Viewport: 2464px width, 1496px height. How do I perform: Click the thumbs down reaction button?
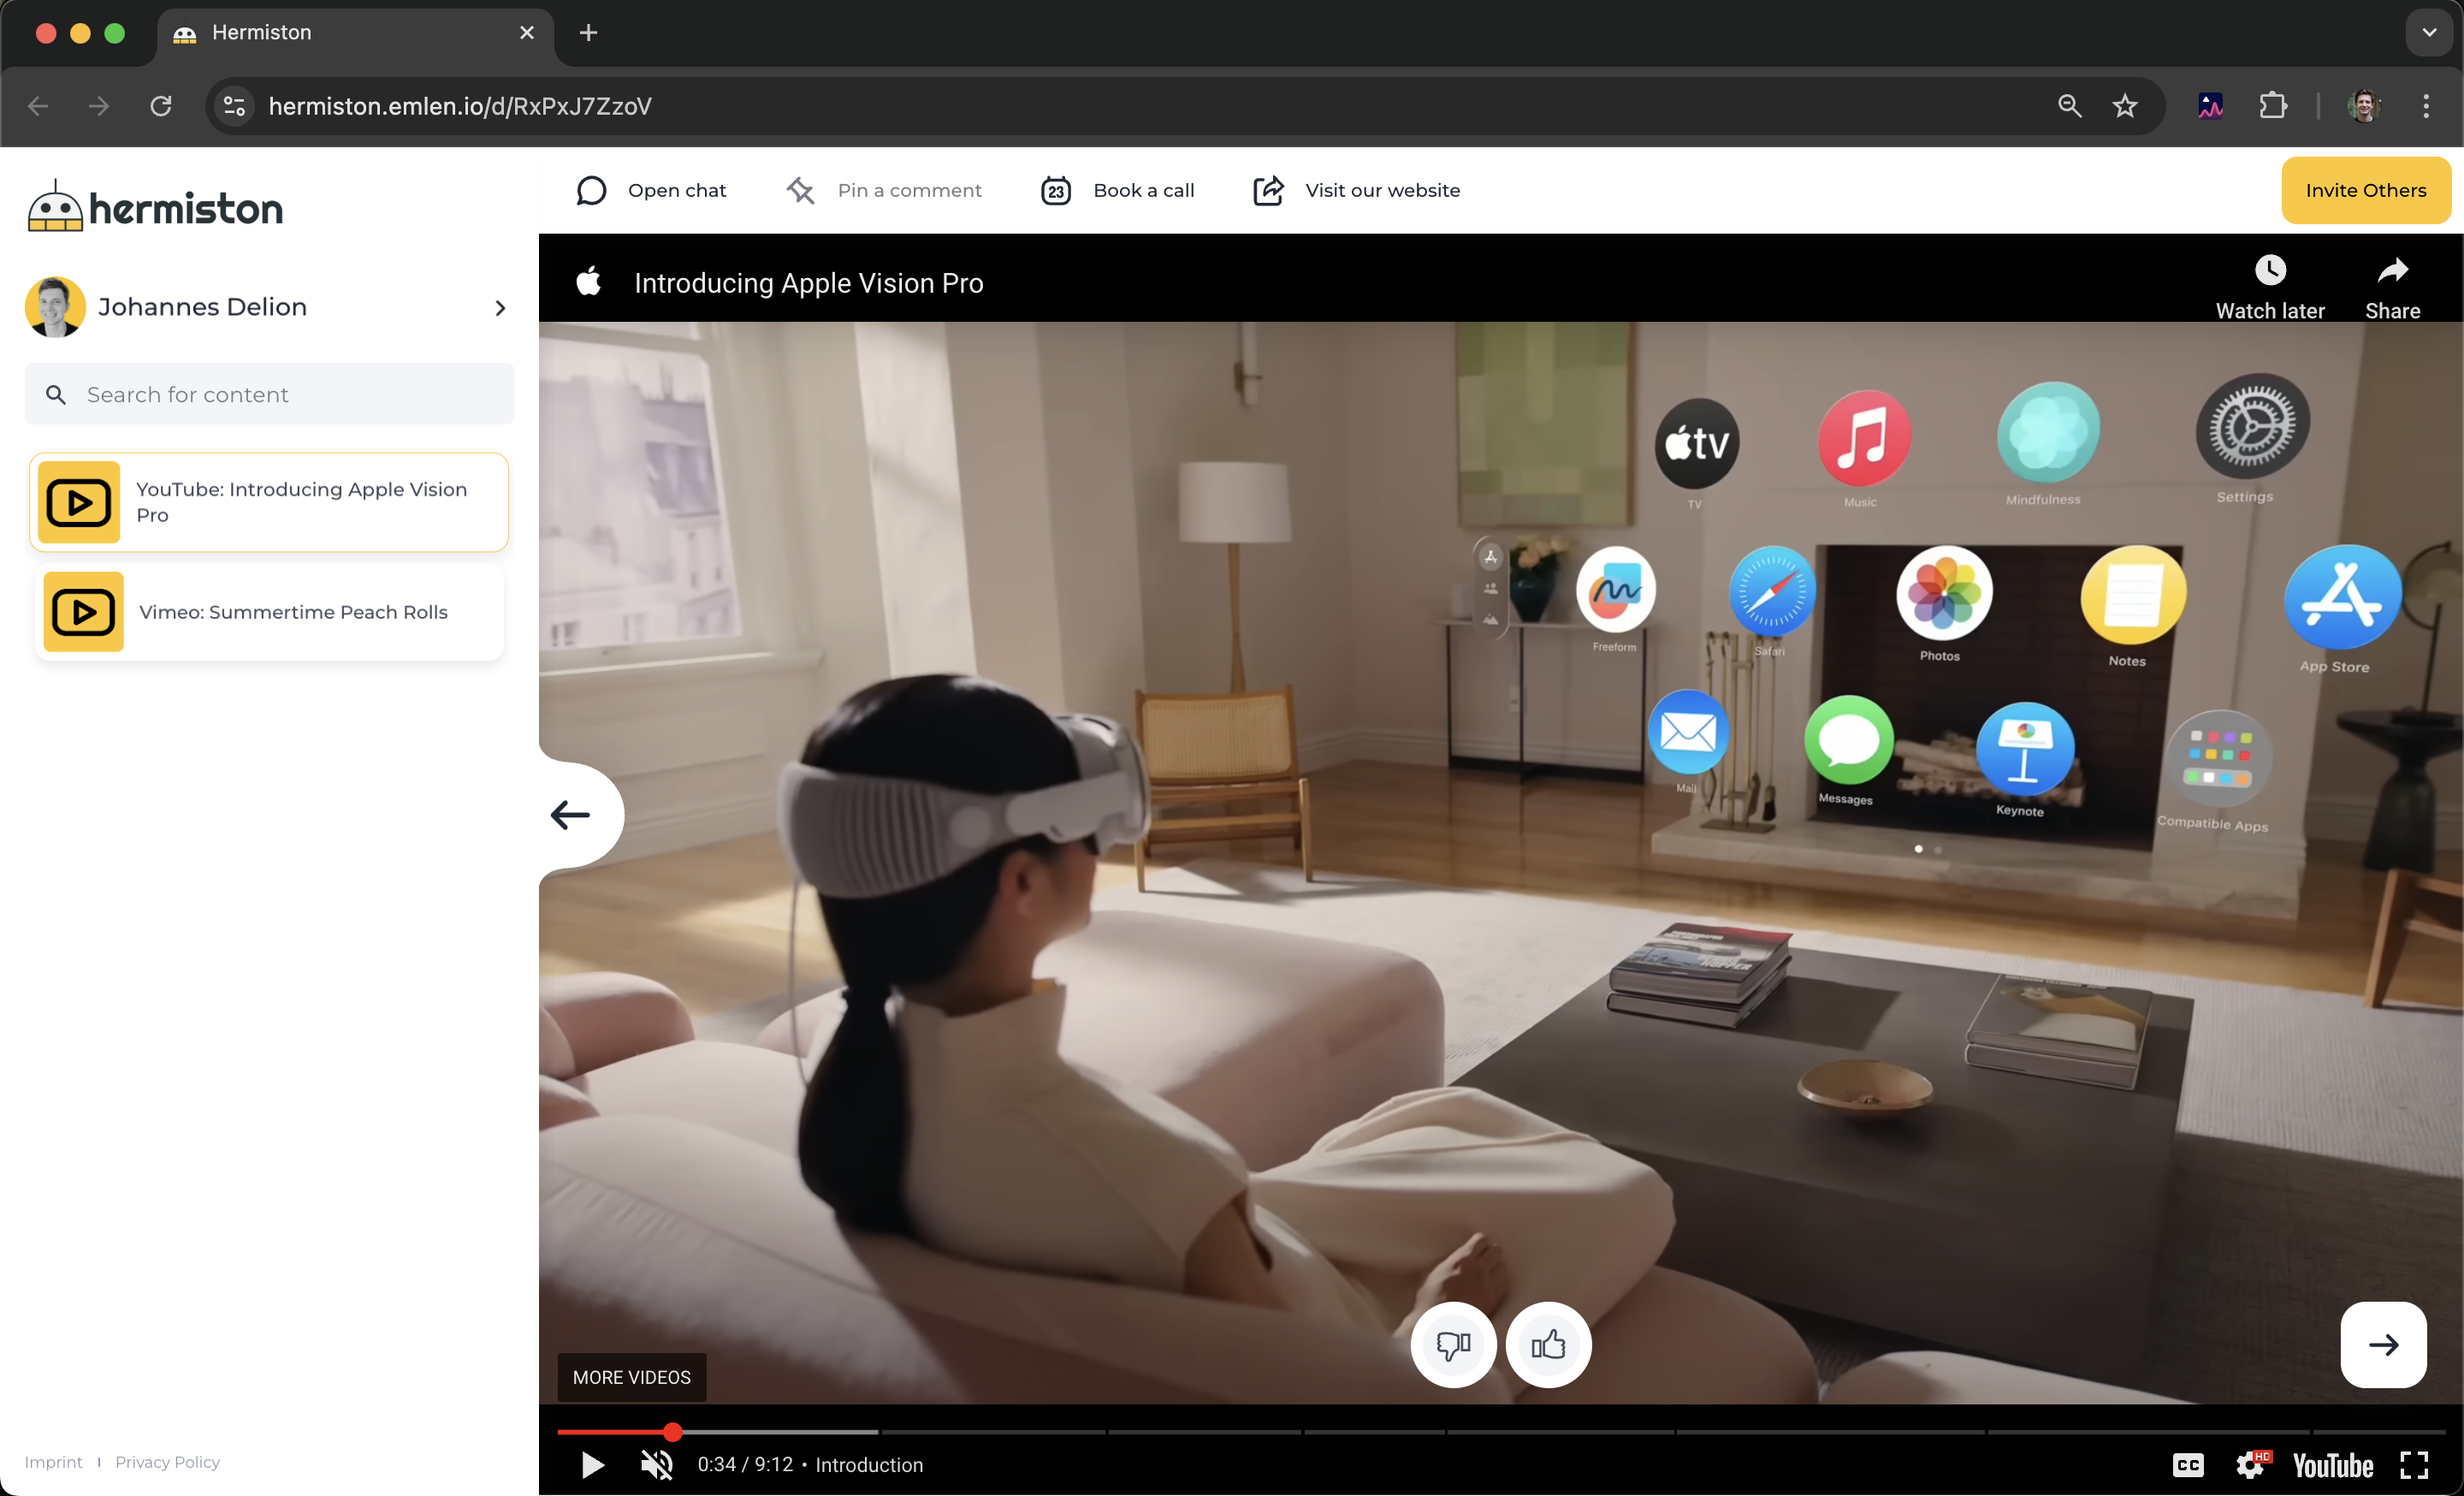[1453, 1344]
